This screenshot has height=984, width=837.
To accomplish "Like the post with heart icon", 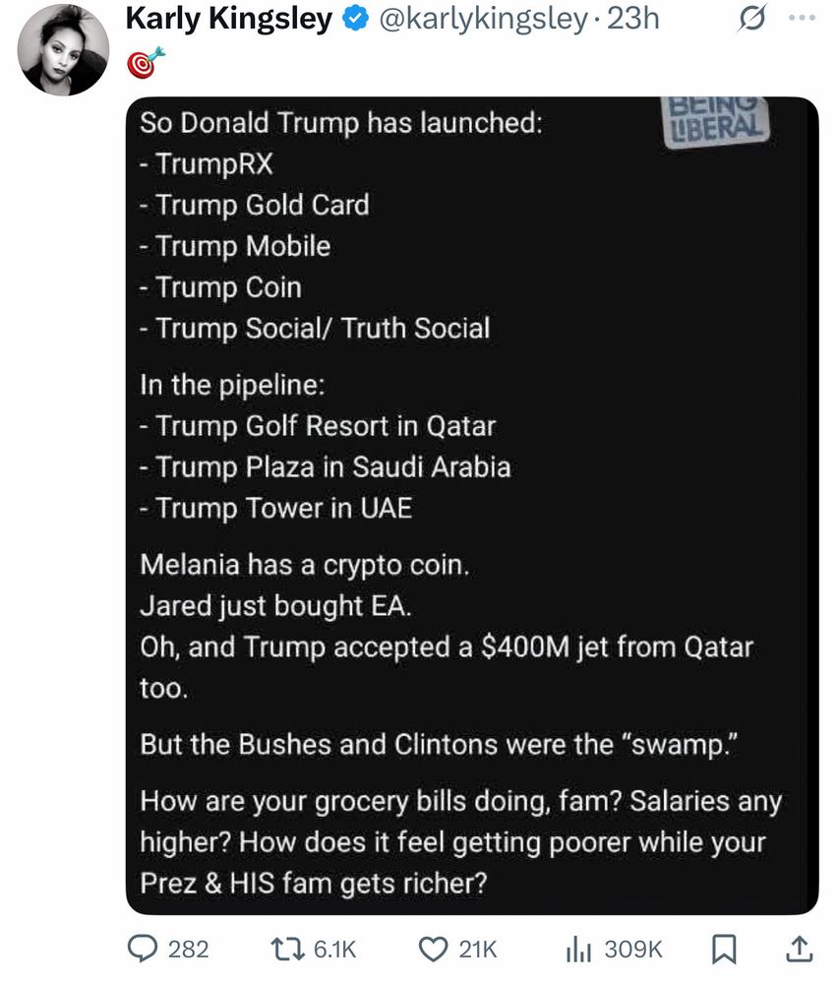I will (434, 949).
